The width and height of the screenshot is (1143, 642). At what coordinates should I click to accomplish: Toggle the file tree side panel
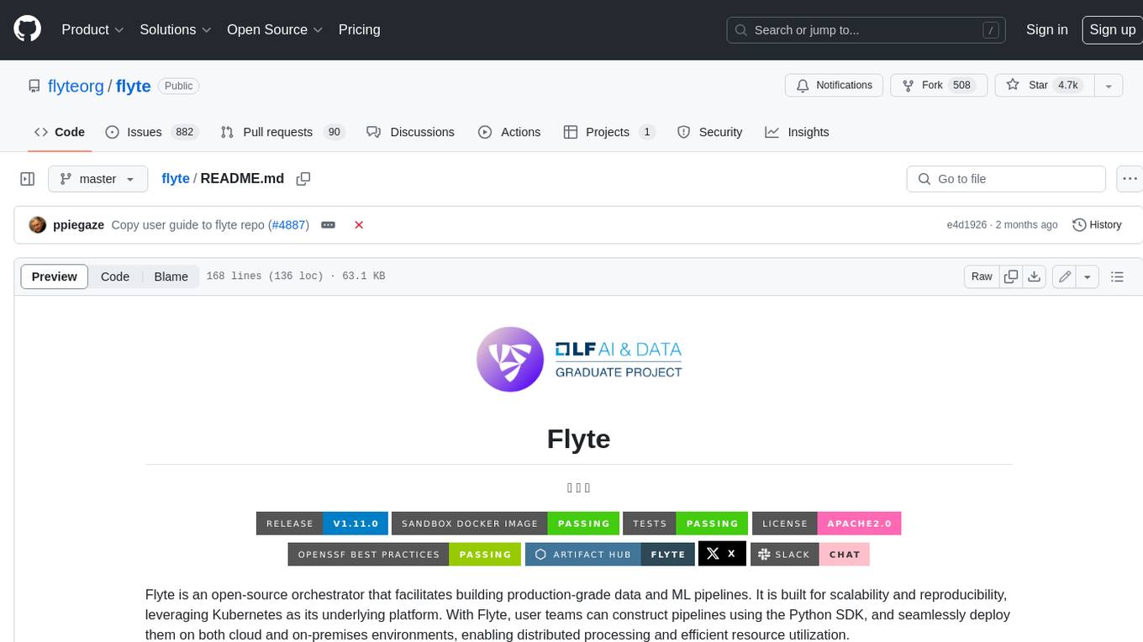click(x=28, y=179)
